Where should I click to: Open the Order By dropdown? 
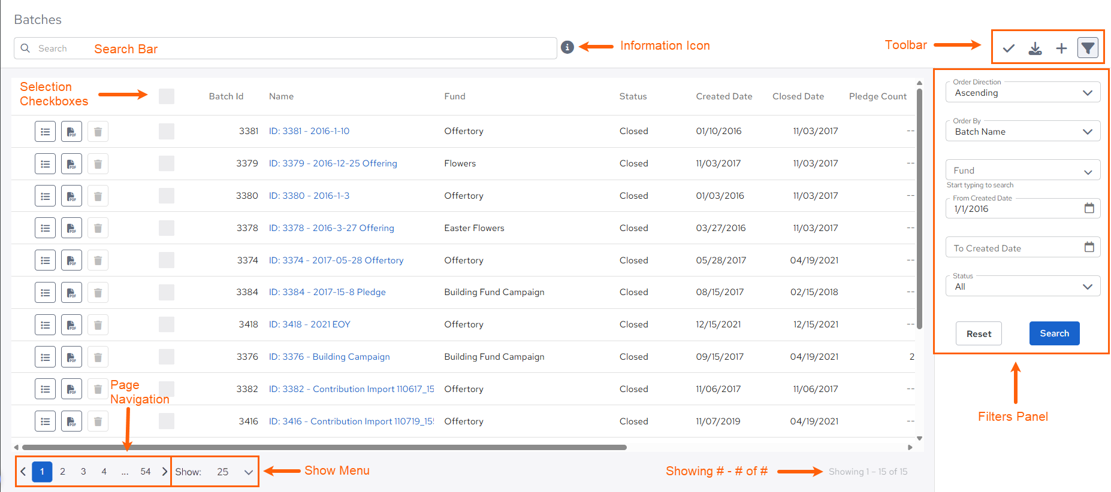tap(1023, 131)
